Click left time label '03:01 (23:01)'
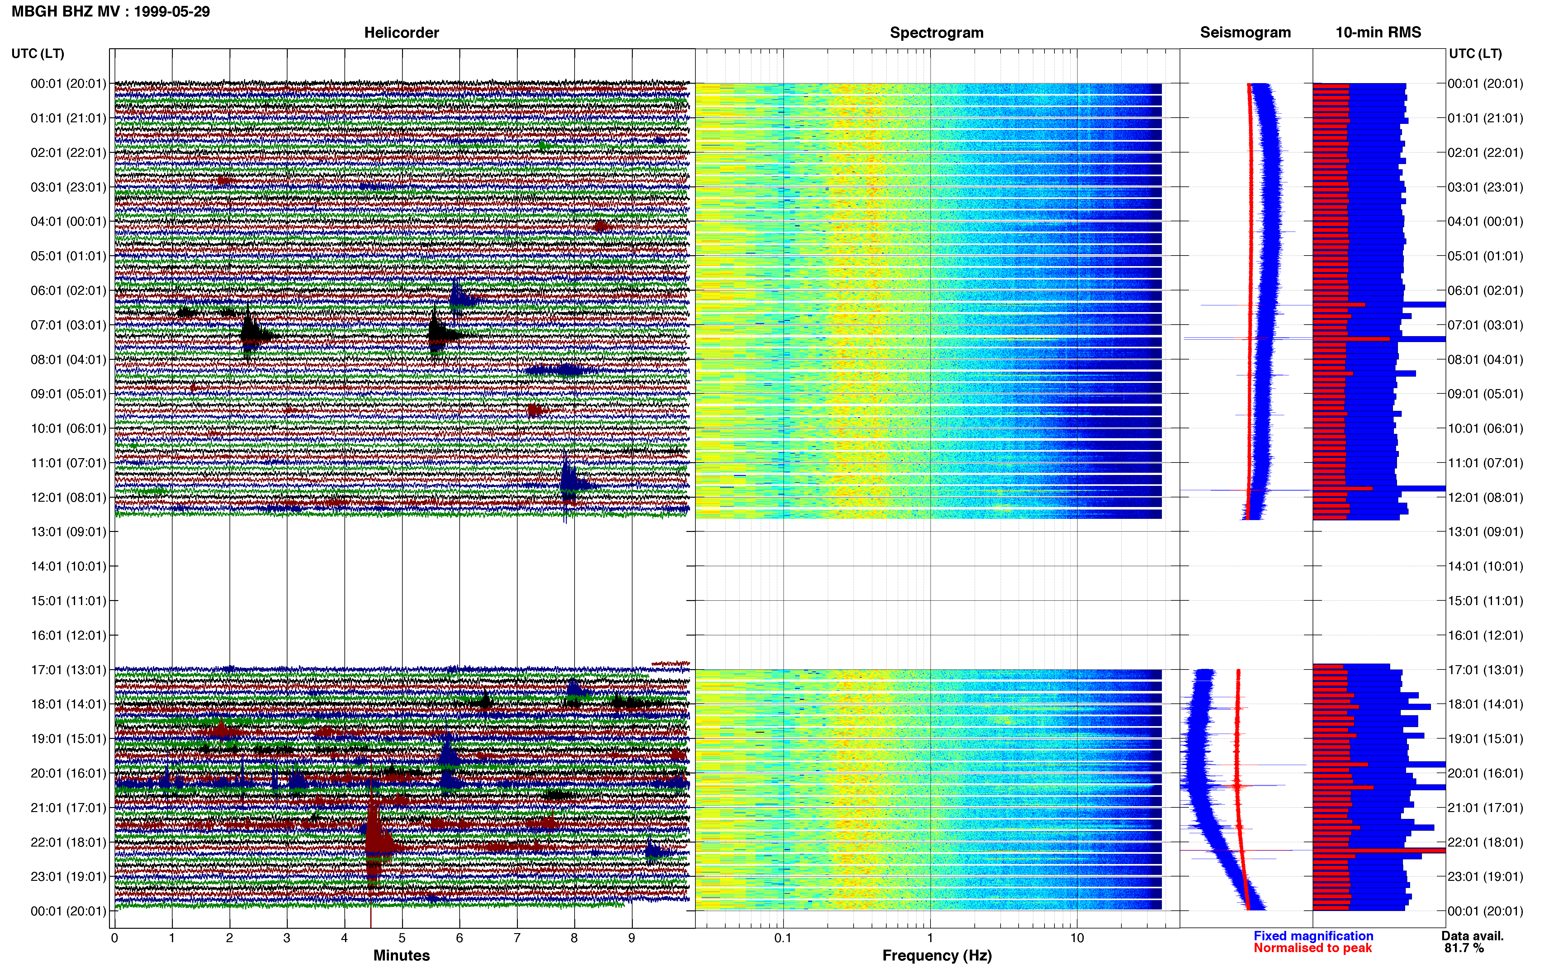 point(69,187)
